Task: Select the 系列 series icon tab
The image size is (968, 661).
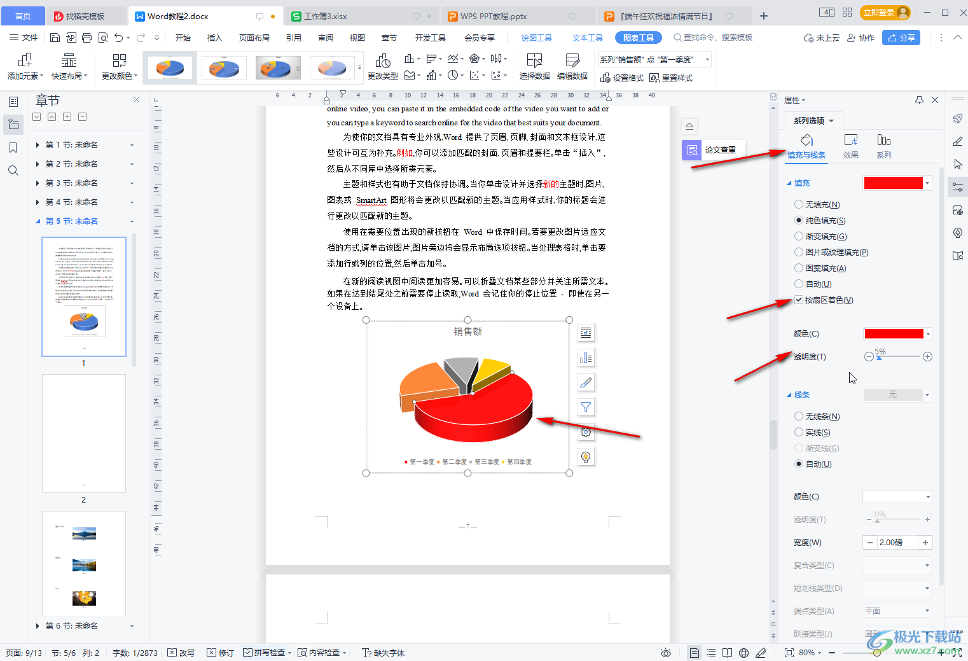Action: 884,146
